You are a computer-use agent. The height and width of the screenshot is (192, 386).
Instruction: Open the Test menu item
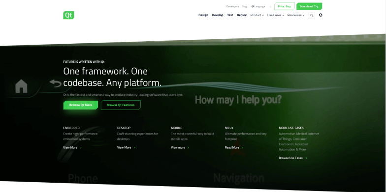pos(230,15)
